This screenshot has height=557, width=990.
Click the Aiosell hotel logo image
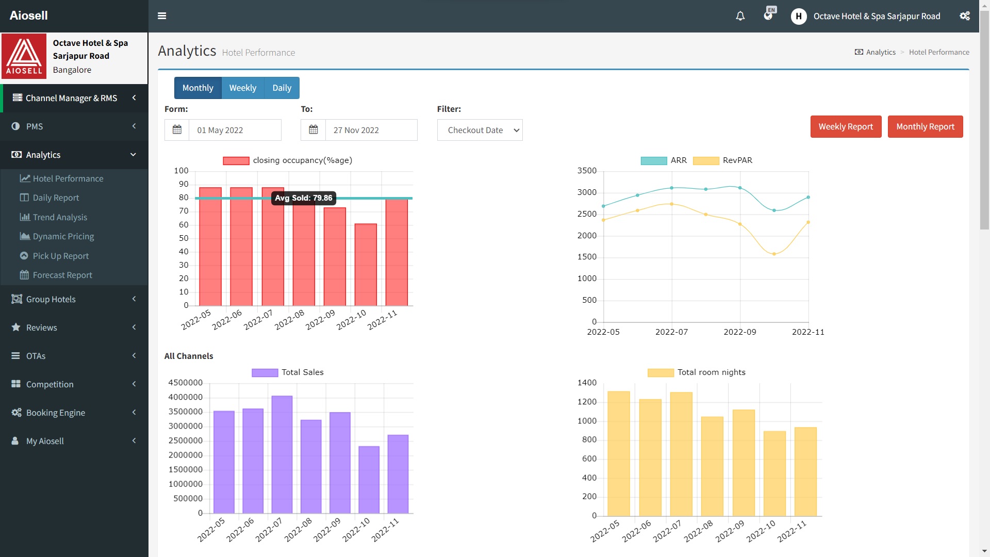pyautogui.click(x=24, y=56)
